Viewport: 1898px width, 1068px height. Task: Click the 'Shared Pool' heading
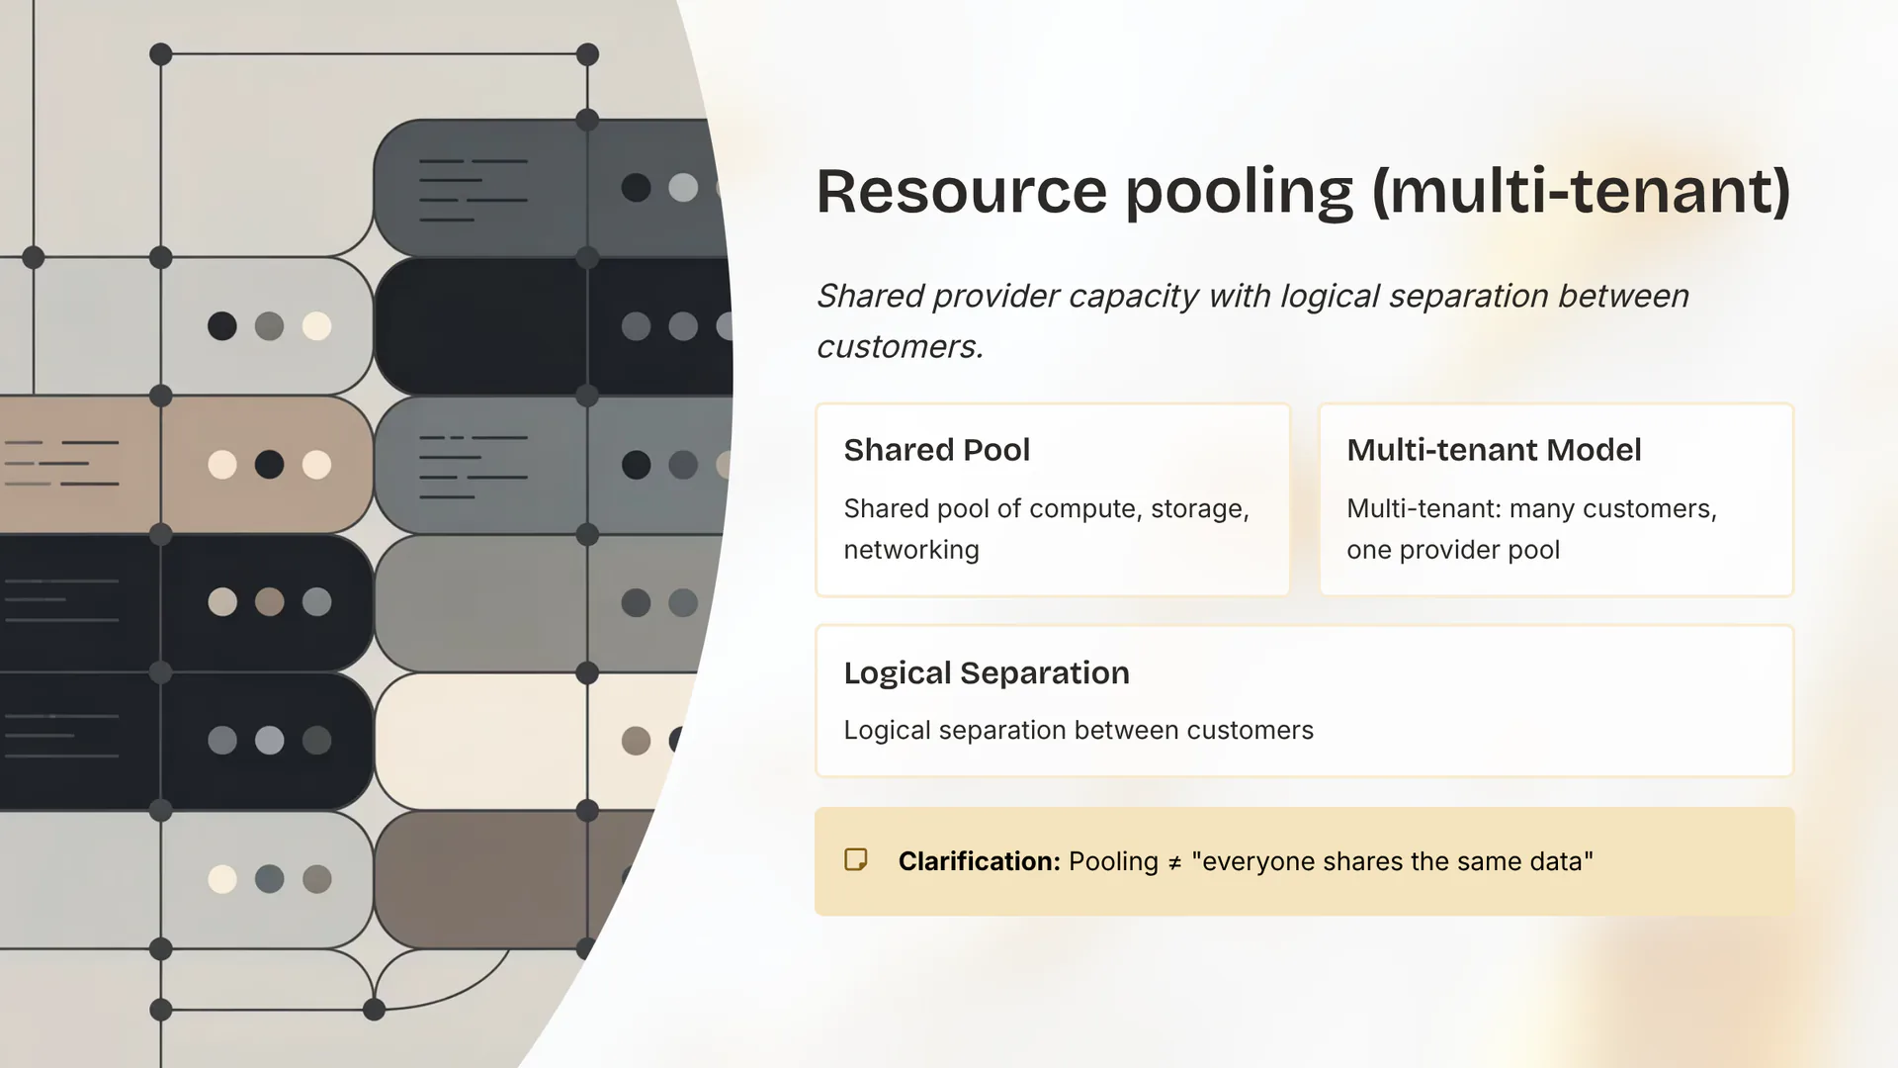pos(936,450)
